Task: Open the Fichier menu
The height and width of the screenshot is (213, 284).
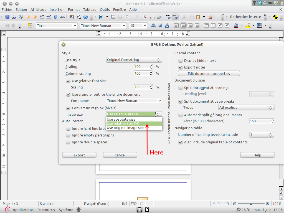Action: click(7, 10)
